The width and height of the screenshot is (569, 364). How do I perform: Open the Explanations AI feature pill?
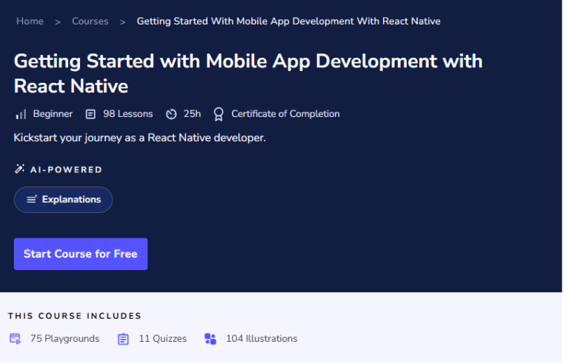pyautogui.click(x=63, y=200)
